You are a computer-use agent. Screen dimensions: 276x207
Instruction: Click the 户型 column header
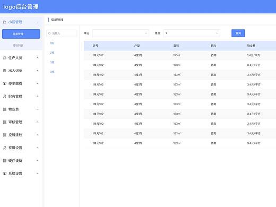137,46
